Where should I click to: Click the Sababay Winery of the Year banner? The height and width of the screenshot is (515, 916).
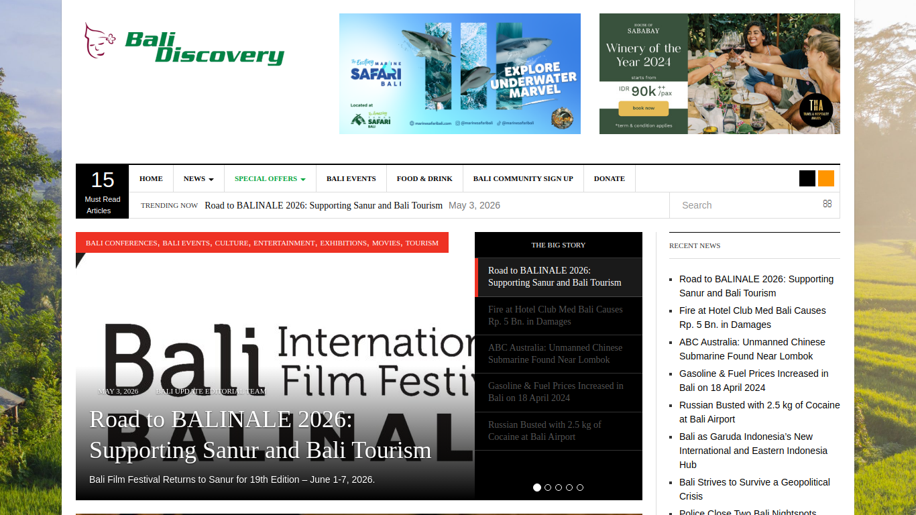pos(720,74)
